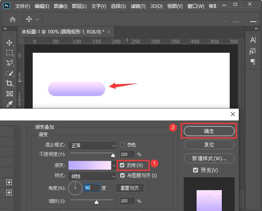The image size is (262, 211).
Task: Collapse the right panel dock double arrows
Action: [x=256, y=29]
